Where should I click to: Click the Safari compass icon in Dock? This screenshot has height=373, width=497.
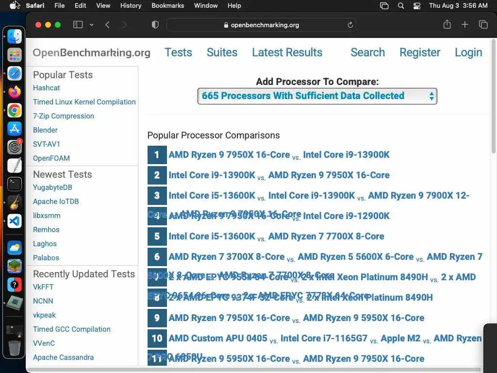(x=14, y=74)
